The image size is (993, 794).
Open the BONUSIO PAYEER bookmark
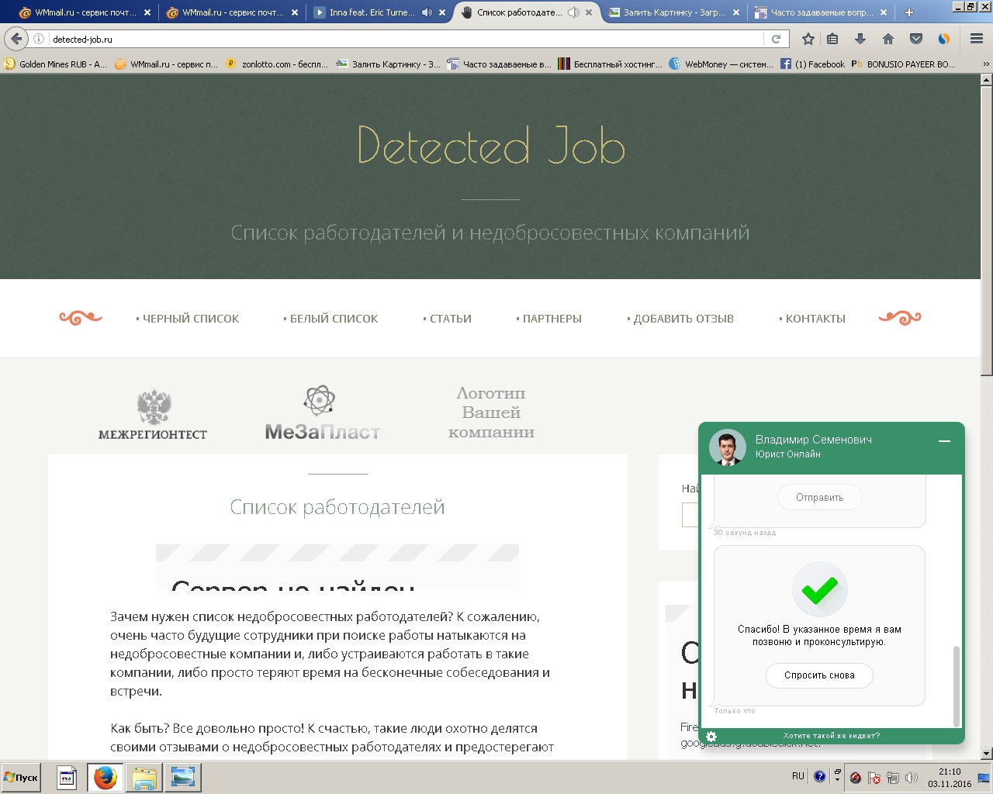[904, 64]
